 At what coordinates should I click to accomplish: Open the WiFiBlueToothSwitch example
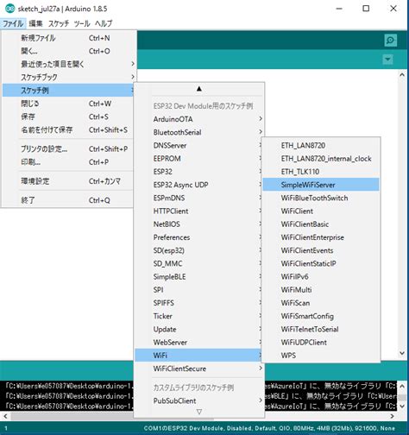(x=321, y=198)
